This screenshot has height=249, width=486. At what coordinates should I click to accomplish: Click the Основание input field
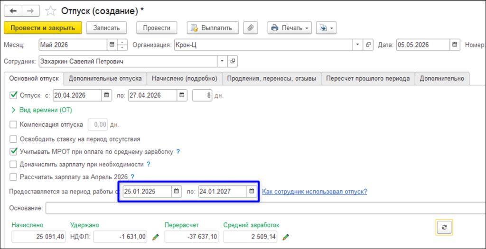point(266,208)
